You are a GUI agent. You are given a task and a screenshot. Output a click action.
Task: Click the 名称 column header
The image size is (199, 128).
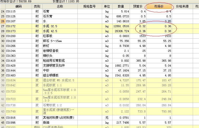[60, 6]
